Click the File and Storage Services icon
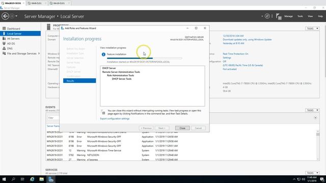The height and width of the screenshot is (183, 326). pyautogui.click(x=4, y=53)
